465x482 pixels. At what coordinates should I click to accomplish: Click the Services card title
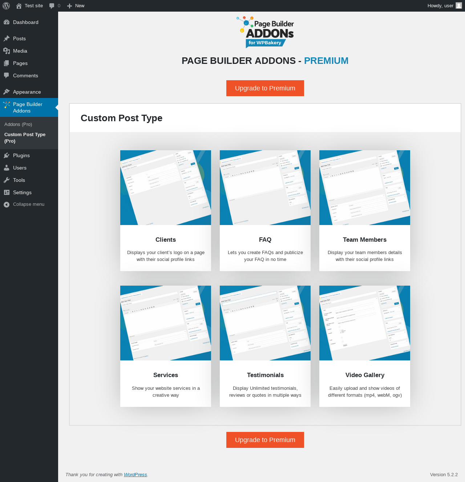tap(166, 375)
